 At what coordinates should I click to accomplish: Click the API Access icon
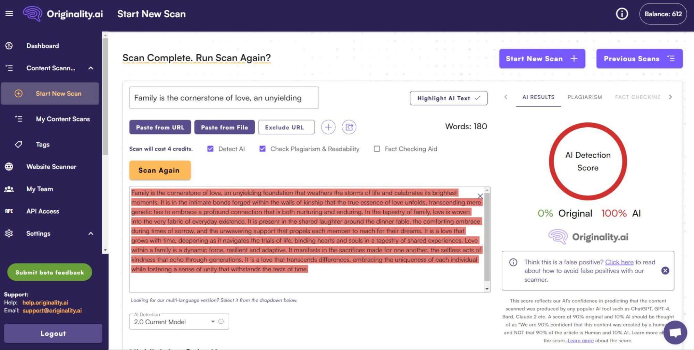pos(9,211)
